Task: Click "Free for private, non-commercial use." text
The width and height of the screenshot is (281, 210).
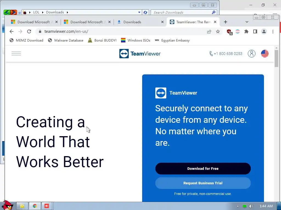Action: click(x=203, y=194)
